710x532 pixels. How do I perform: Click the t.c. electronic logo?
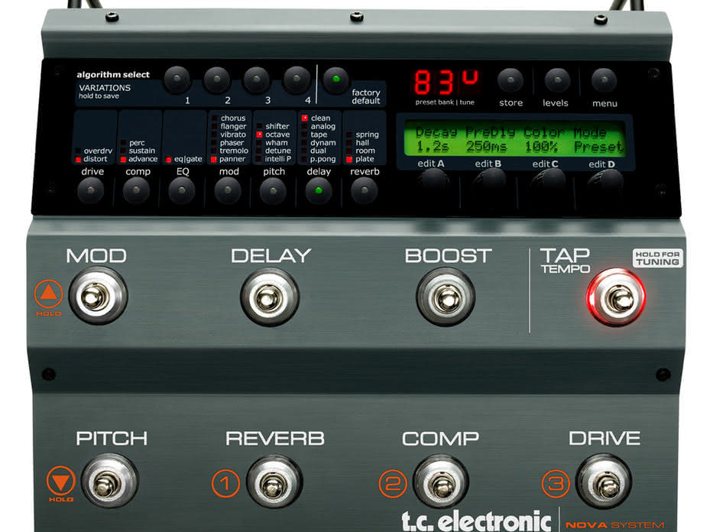(476, 521)
